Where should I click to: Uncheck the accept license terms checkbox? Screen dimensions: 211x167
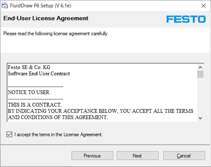9,134
